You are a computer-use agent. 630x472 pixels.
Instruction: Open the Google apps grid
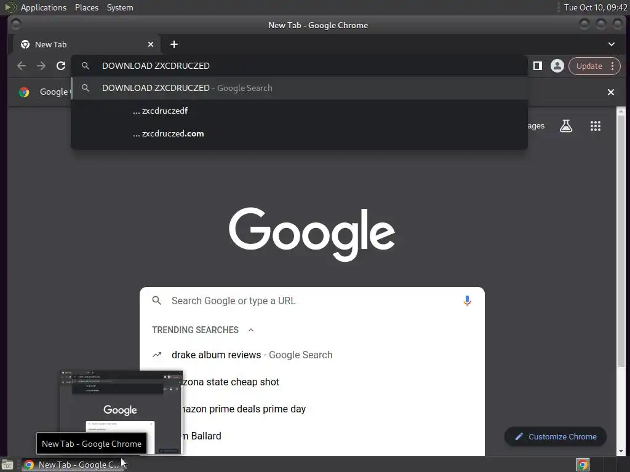point(596,126)
